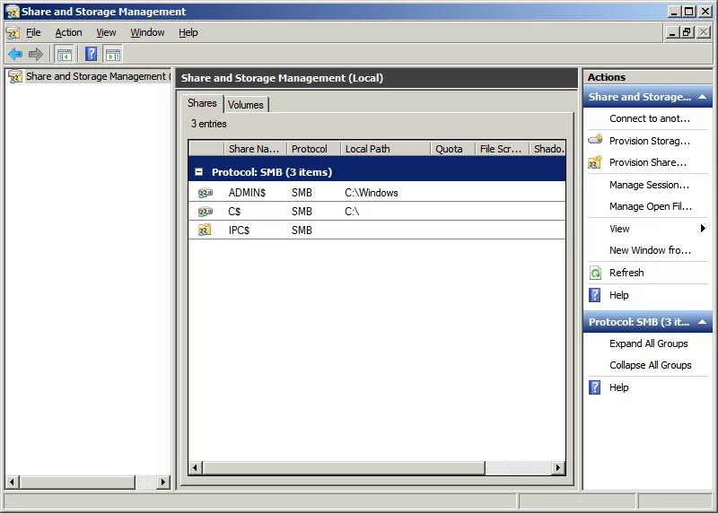Click Provision Share action
718x513 pixels.
(x=647, y=162)
